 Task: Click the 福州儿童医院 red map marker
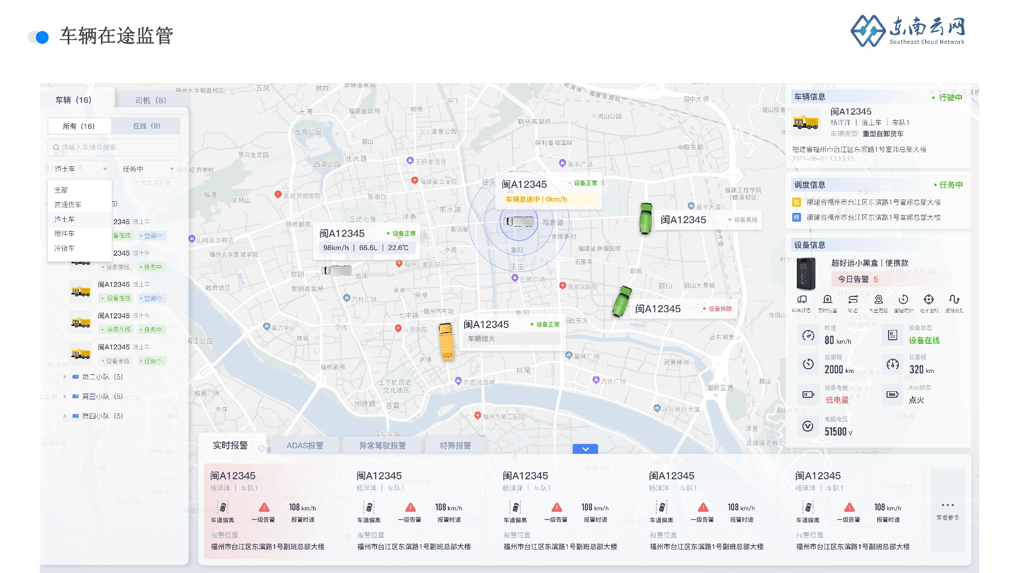coord(399,264)
